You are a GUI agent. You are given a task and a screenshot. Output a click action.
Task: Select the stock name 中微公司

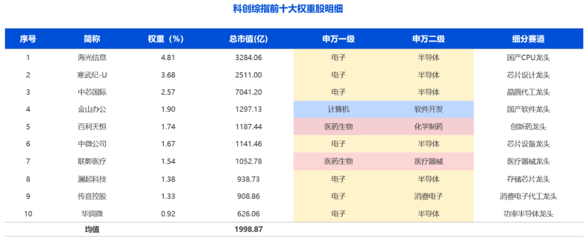click(92, 144)
